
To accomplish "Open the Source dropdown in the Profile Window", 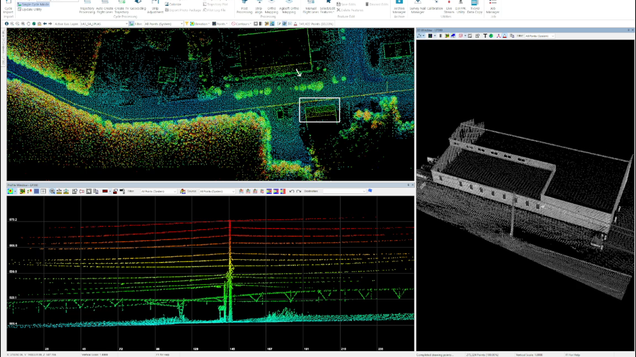I will pyautogui.click(x=233, y=191).
